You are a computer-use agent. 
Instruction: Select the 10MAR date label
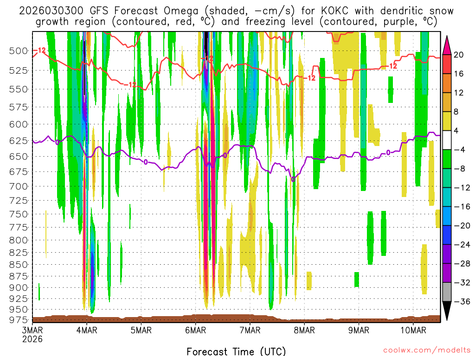pyautogui.click(x=413, y=330)
